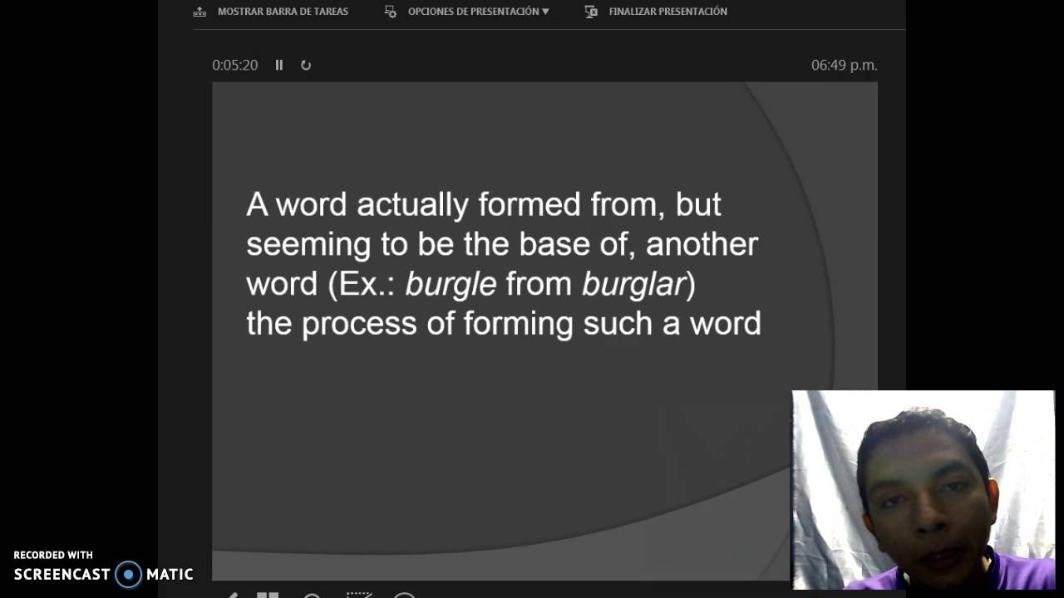
Task: Click the italic word burgle in slide
Action: click(x=451, y=284)
